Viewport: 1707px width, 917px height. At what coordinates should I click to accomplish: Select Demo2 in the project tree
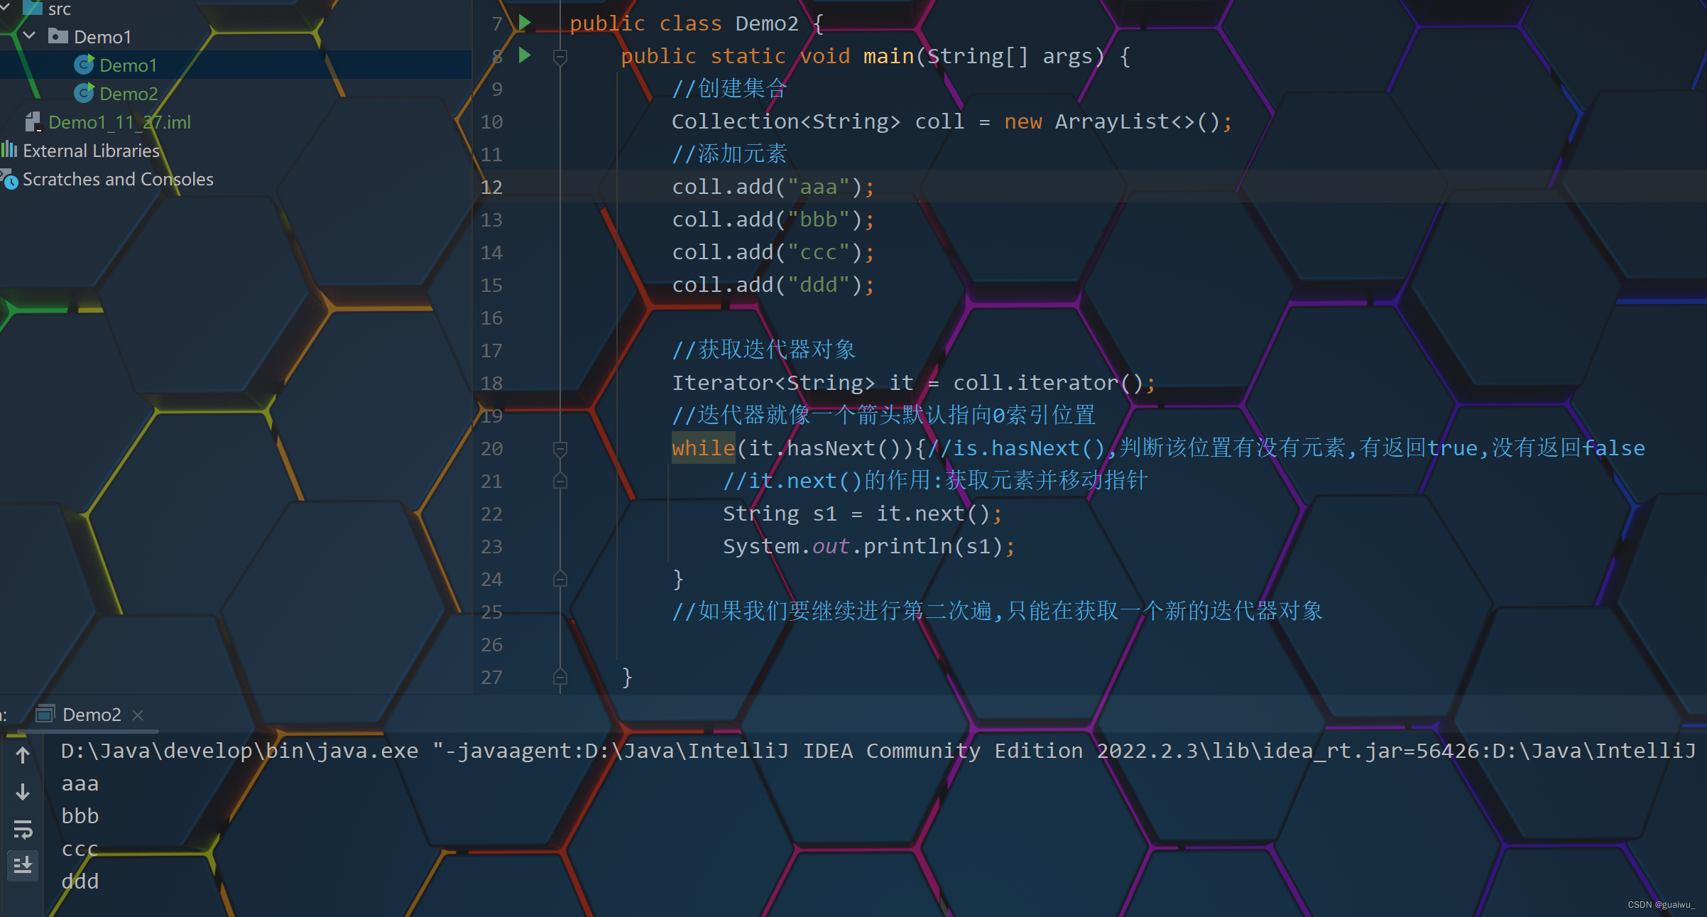click(x=129, y=93)
